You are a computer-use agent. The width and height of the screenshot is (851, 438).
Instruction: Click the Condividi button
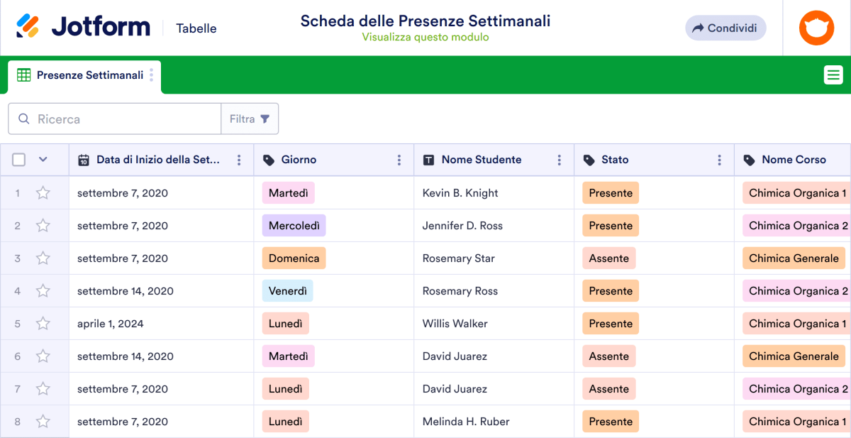pyautogui.click(x=725, y=28)
